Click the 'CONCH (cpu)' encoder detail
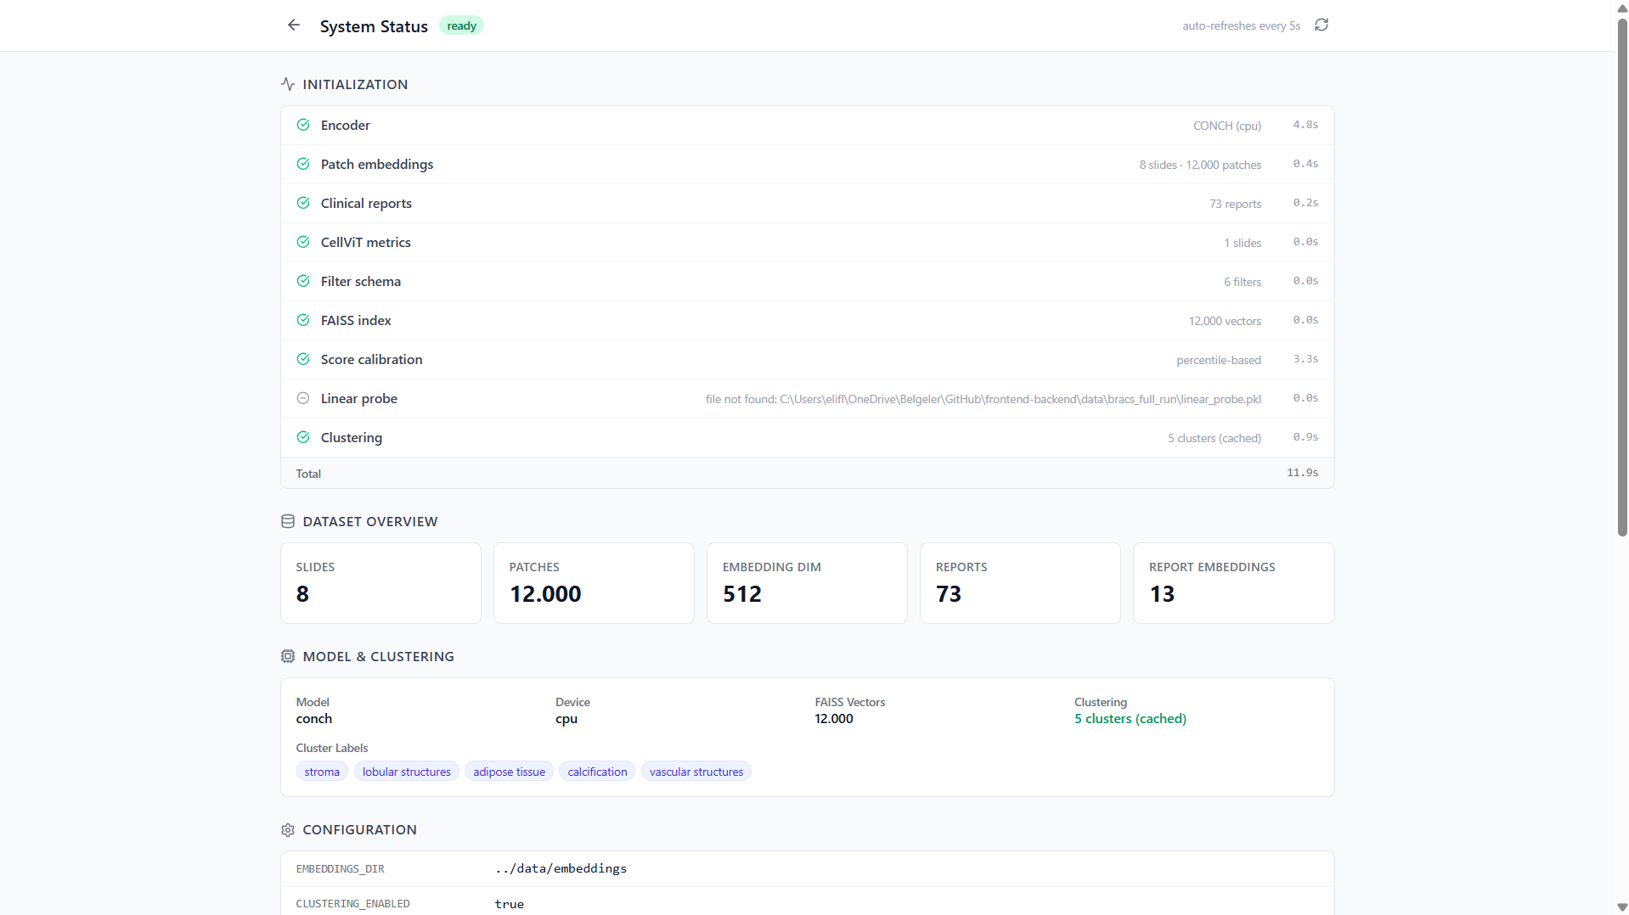Viewport: 1629px width, 915px height. [1227, 126]
